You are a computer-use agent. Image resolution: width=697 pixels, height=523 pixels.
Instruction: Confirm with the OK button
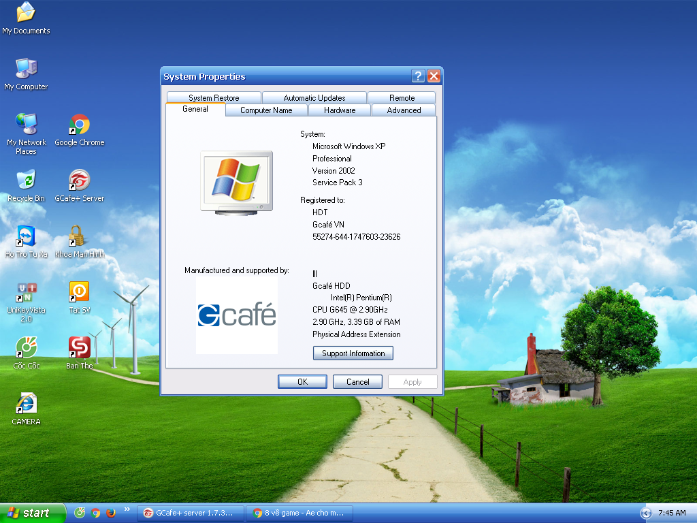click(x=302, y=381)
